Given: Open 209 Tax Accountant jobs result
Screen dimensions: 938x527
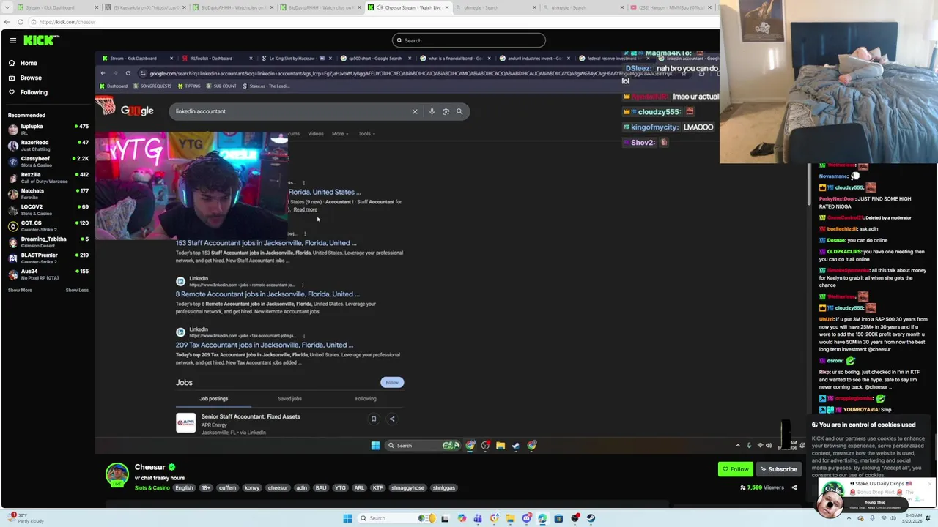Looking at the screenshot, I should pos(265,345).
